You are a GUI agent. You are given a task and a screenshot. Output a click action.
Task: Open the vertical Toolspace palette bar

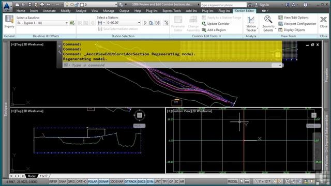pyautogui.click(x=6, y=109)
